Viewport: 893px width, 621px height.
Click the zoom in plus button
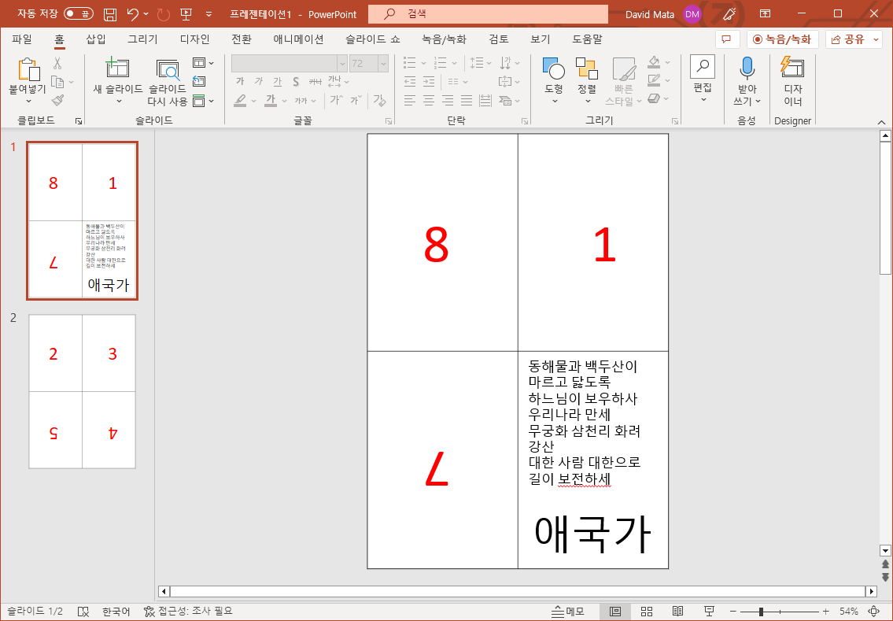[826, 612]
